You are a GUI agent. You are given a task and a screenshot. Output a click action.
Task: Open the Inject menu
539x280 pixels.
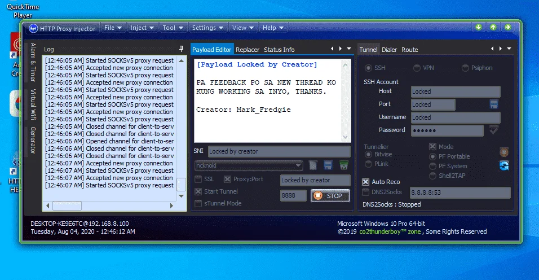click(x=142, y=28)
